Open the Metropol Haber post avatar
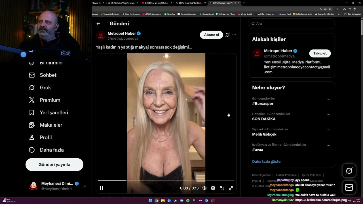 coord(101,36)
